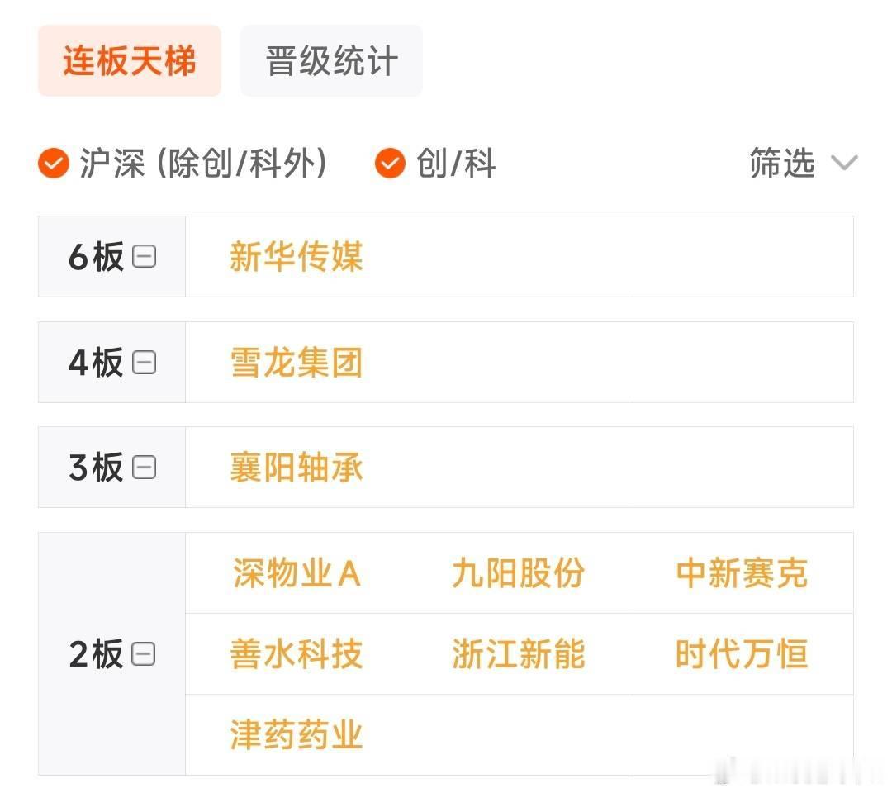Open the 筛选 dropdown chevron
Viewport: 892px width, 793px height.
point(843,162)
